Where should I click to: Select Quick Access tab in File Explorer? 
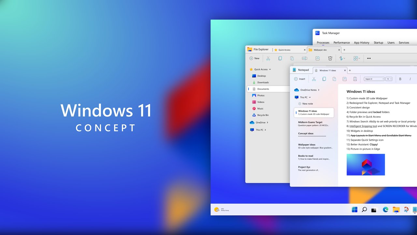coord(289,50)
